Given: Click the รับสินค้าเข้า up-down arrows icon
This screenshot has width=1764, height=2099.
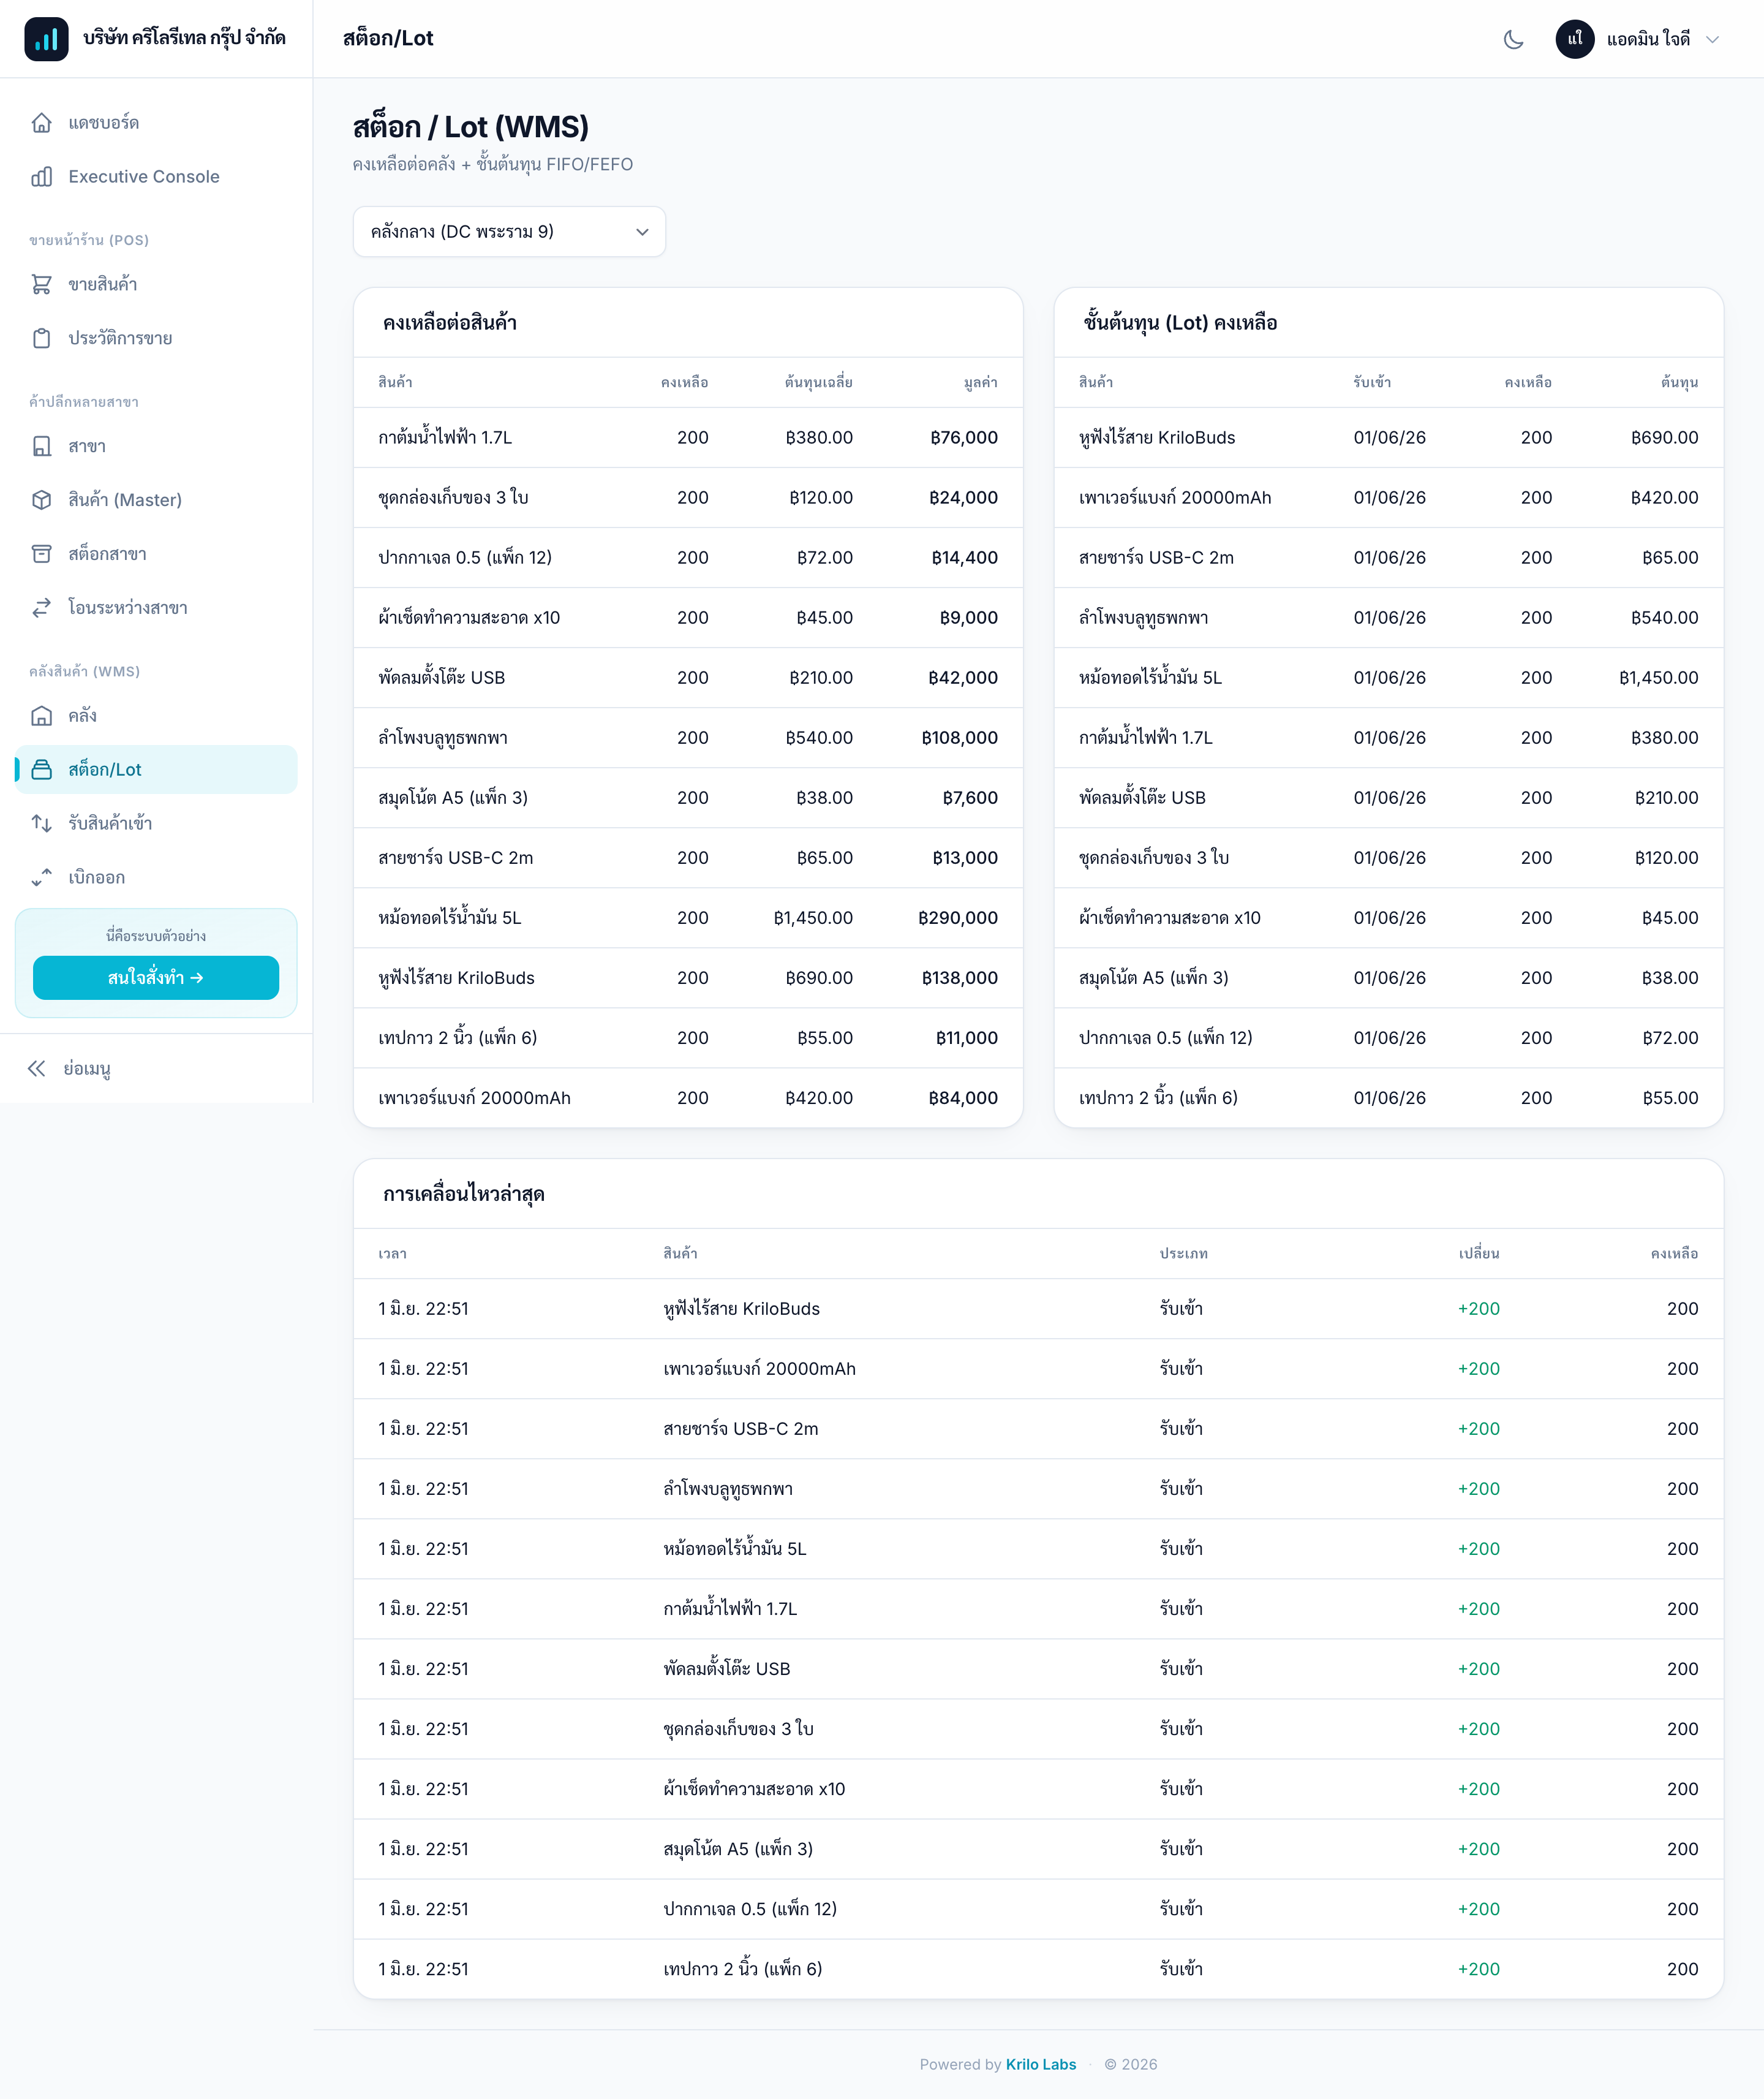Looking at the screenshot, I should 42,824.
